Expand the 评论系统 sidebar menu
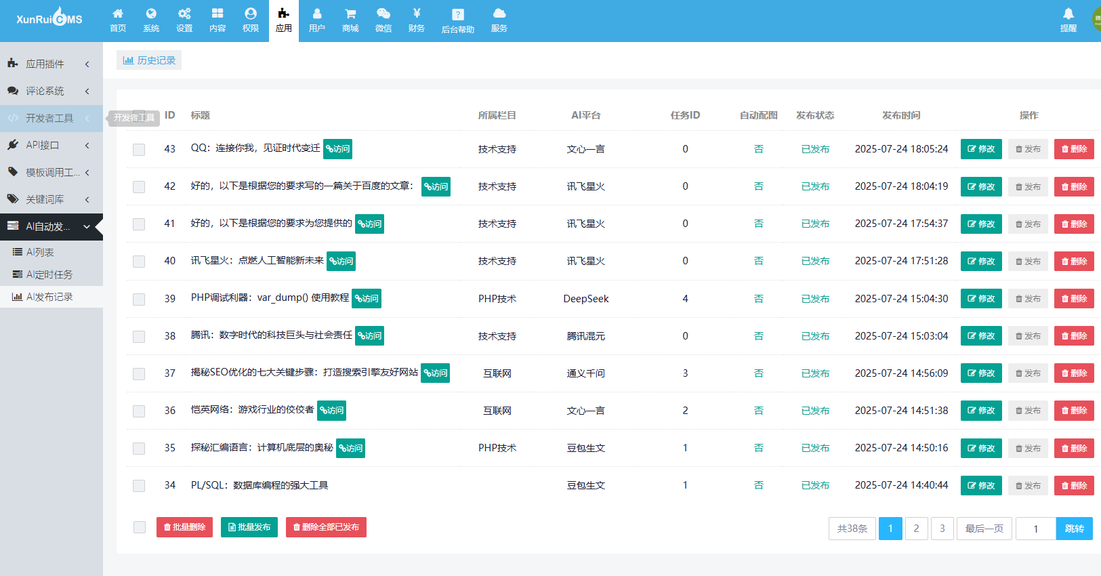1101x576 pixels. pos(51,91)
